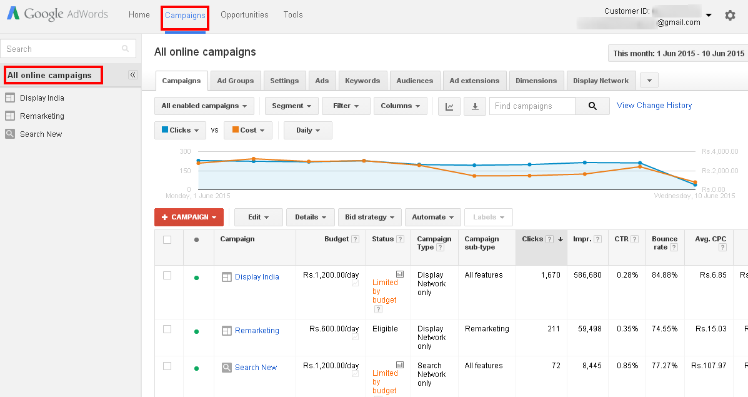Switch to the Ad Groups tab

tap(235, 81)
